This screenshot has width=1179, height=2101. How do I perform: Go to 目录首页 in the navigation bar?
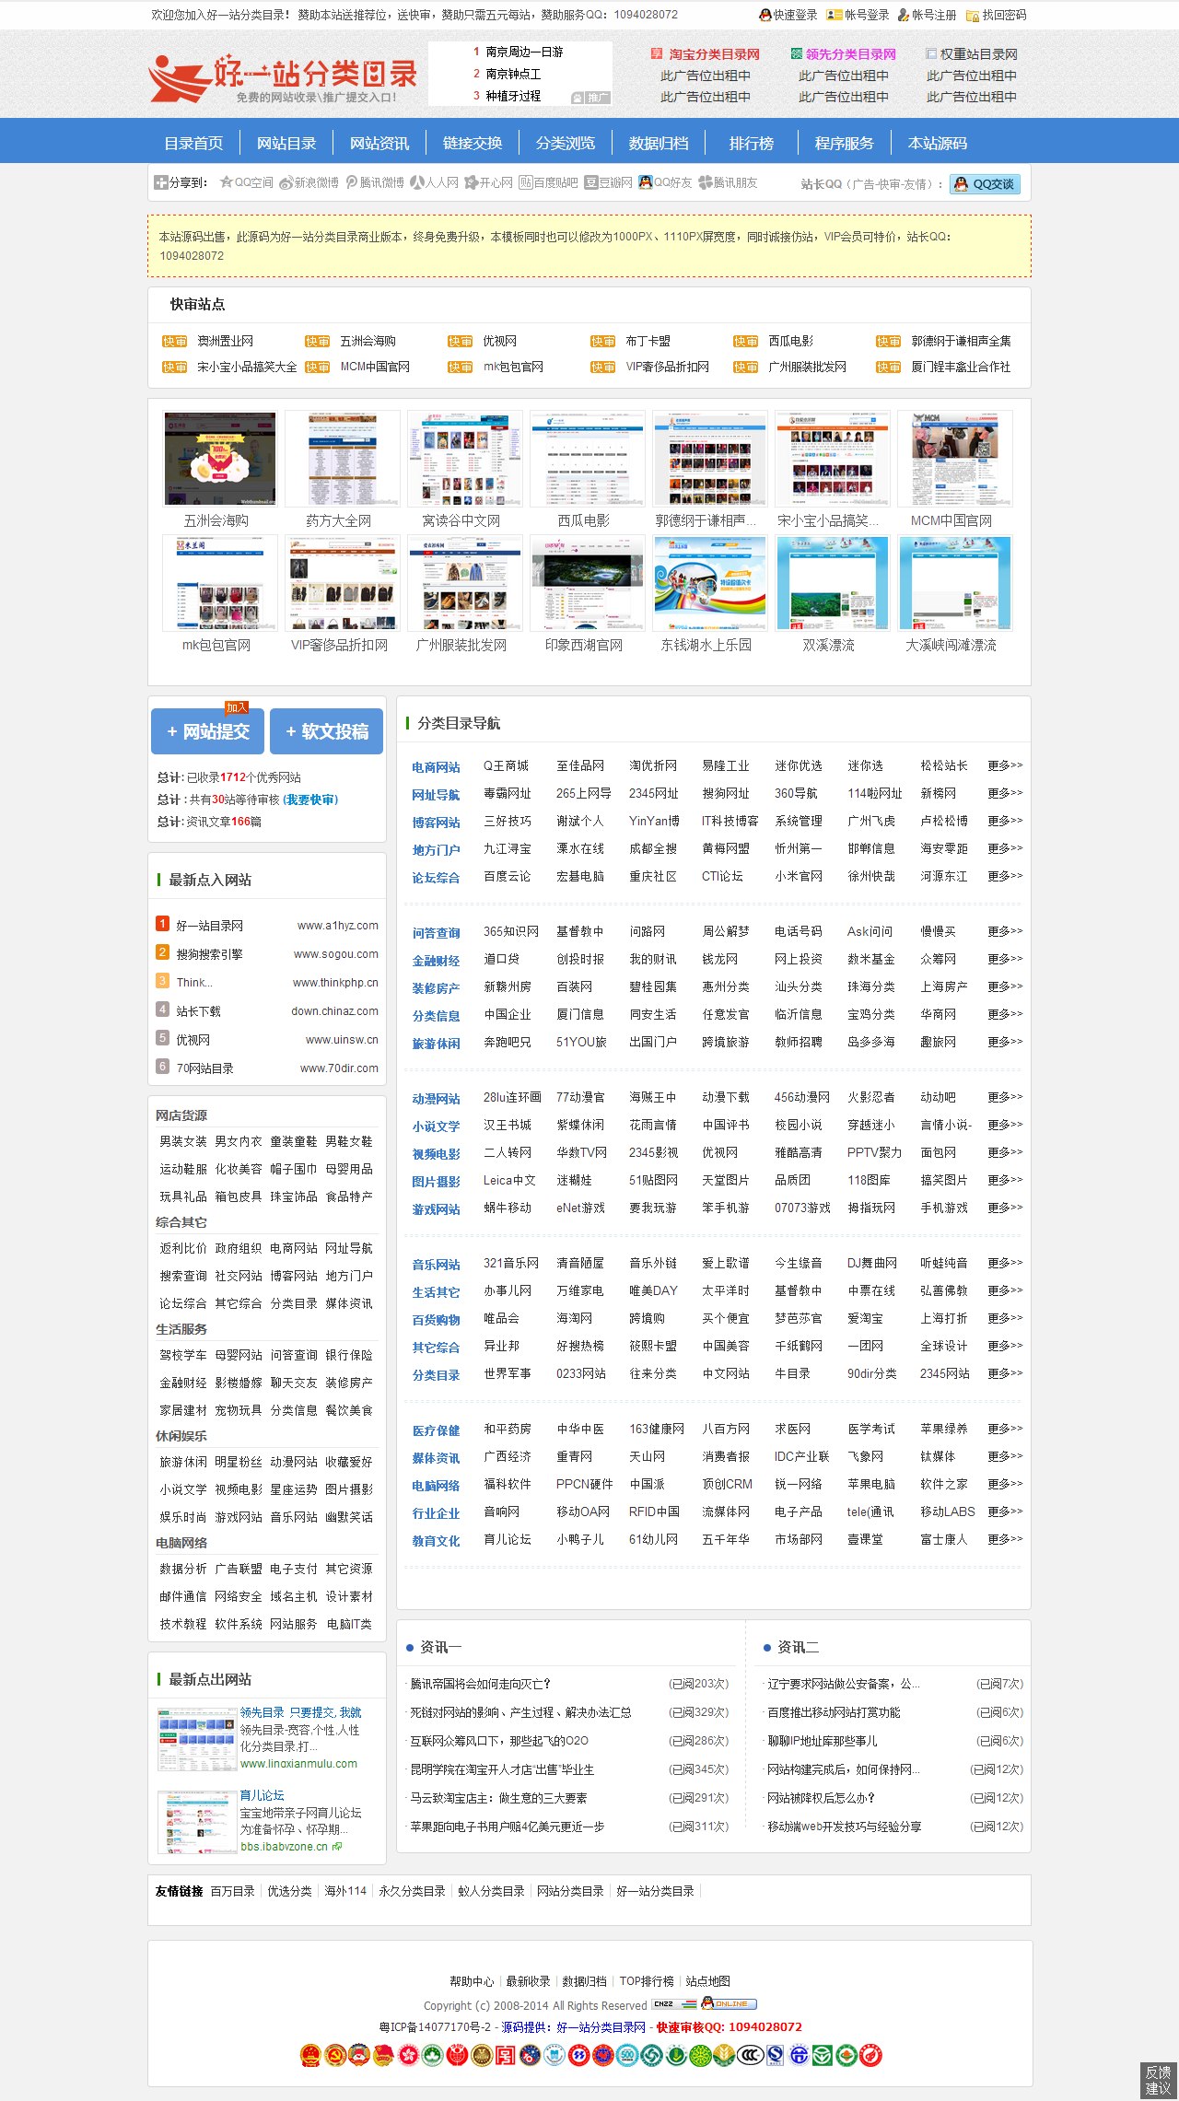click(x=193, y=143)
